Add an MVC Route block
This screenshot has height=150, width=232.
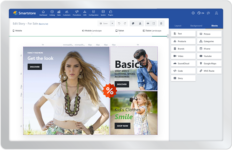tap(209, 71)
